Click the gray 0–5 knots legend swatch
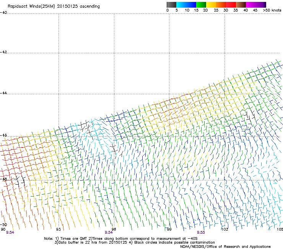The width and height of the screenshot is (283, 249). click(x=171, y=5)
